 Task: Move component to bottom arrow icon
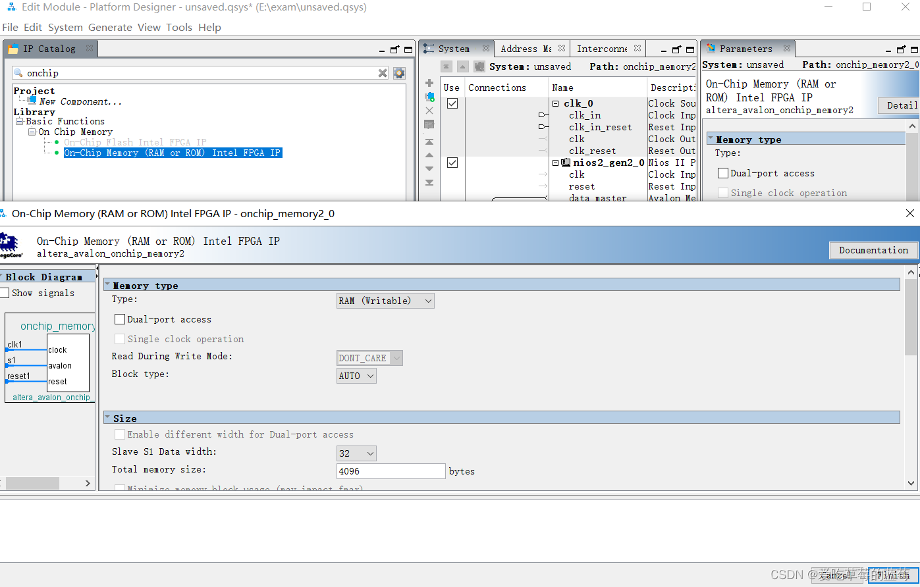429,183
